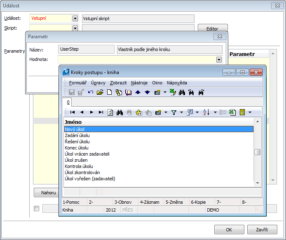Click the list scrollbar up arrow
This screenshot has height=240, width=286.
(258, 121)
